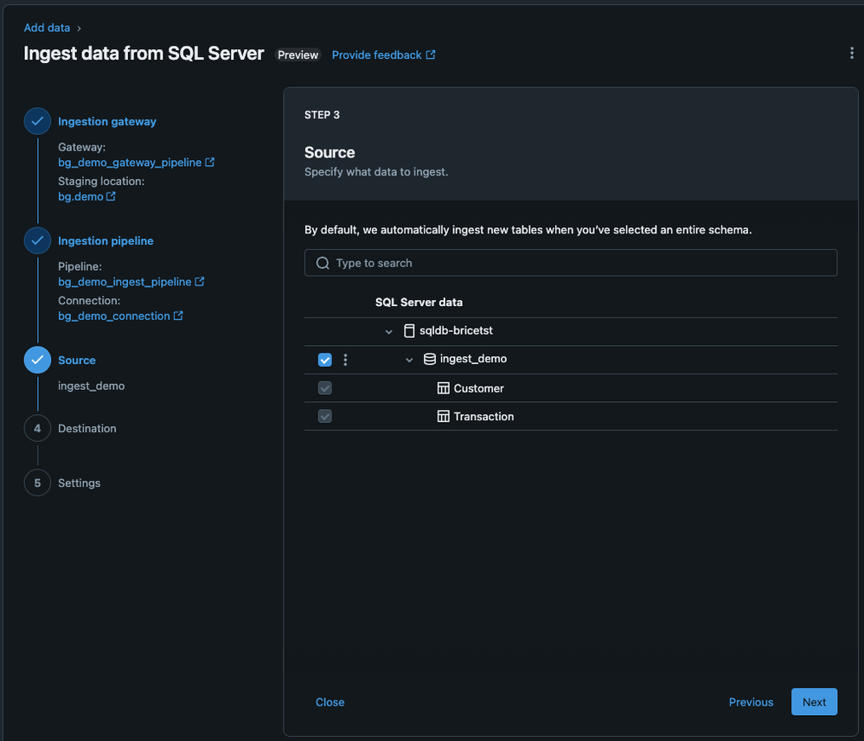Viewport: 864px width, 741px height.
Task: Click the sqldb-bricetst database icon
Action: point(409,330)
